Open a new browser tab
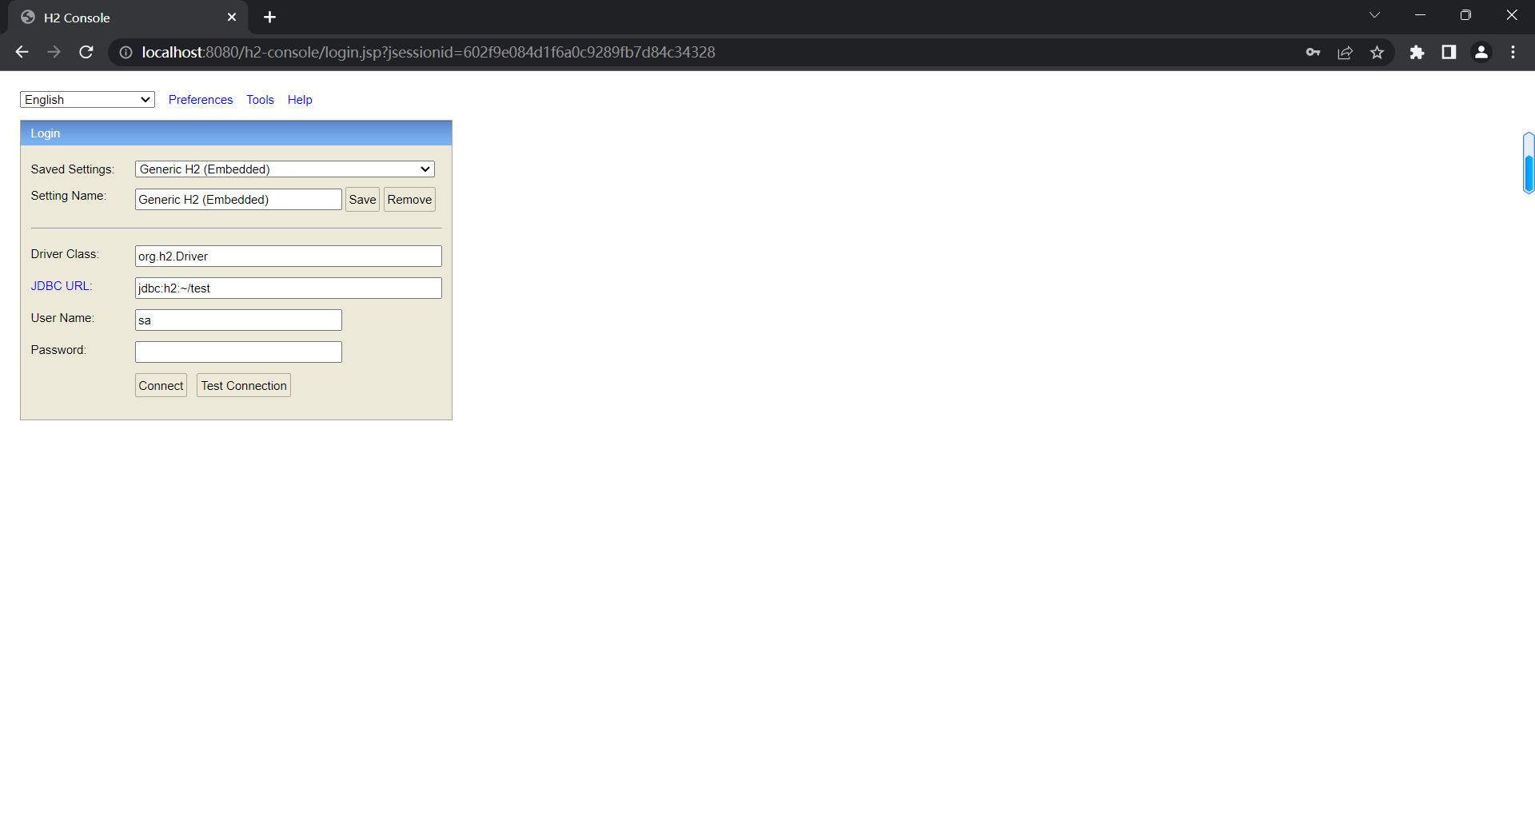 (269, 17)
